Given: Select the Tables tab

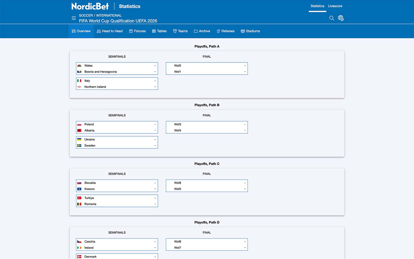Looking at the screenshot, I should point(159,31).
